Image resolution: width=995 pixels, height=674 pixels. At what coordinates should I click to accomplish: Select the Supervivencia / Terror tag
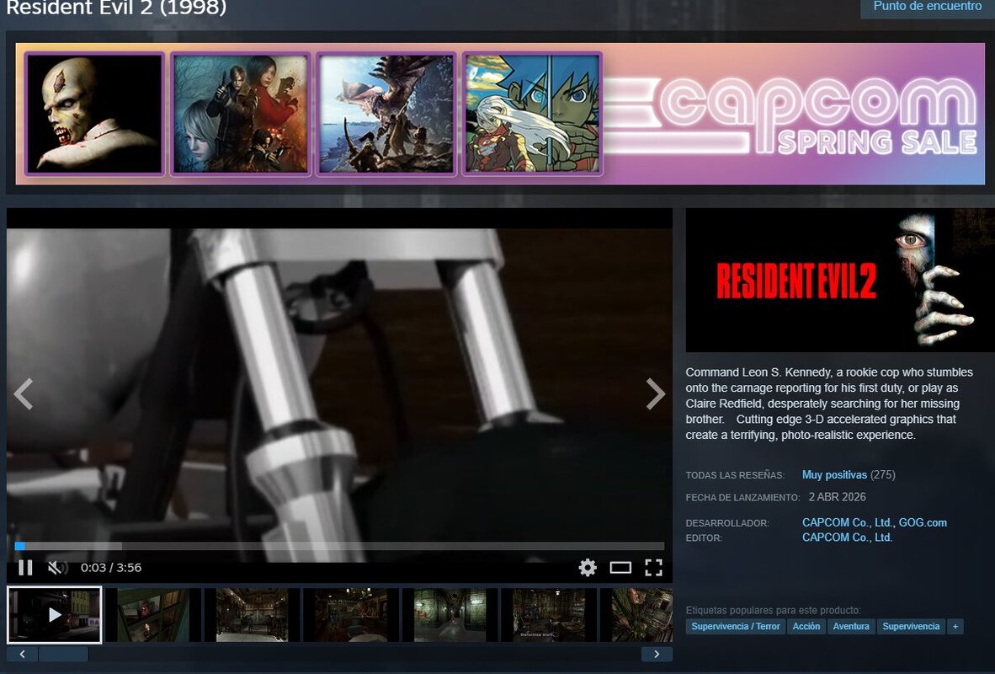tap(735, 626)
